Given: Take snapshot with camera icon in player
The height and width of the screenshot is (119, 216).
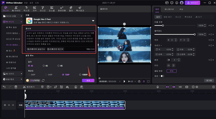Looking at the screenshot, I should [x=139, y=81].
